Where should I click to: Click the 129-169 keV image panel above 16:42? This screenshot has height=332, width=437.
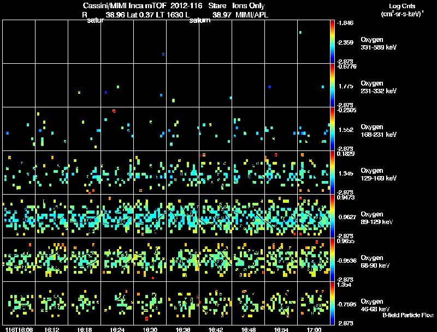pyautogui.click(x=215, y=172)
